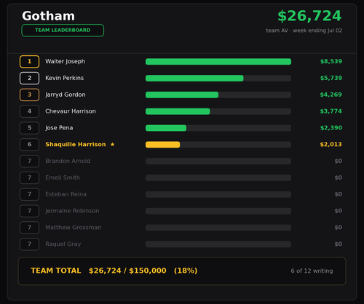Image resolution: width=364 pixels, height=304 pixels.
Task: Click the rank 4 badge
Action: coord(29,111)
